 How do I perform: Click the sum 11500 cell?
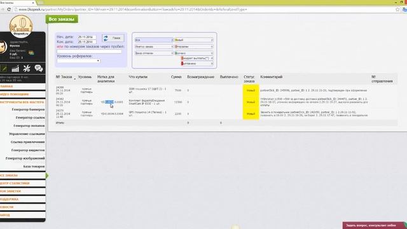coord(178,102)
